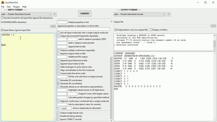The image size is (217, 122).
Task: Check 'remove duplicates by descriptor' checkbox
Action: click(x=58, y=108)
